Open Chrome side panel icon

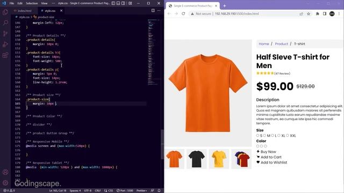coord(325,14)
